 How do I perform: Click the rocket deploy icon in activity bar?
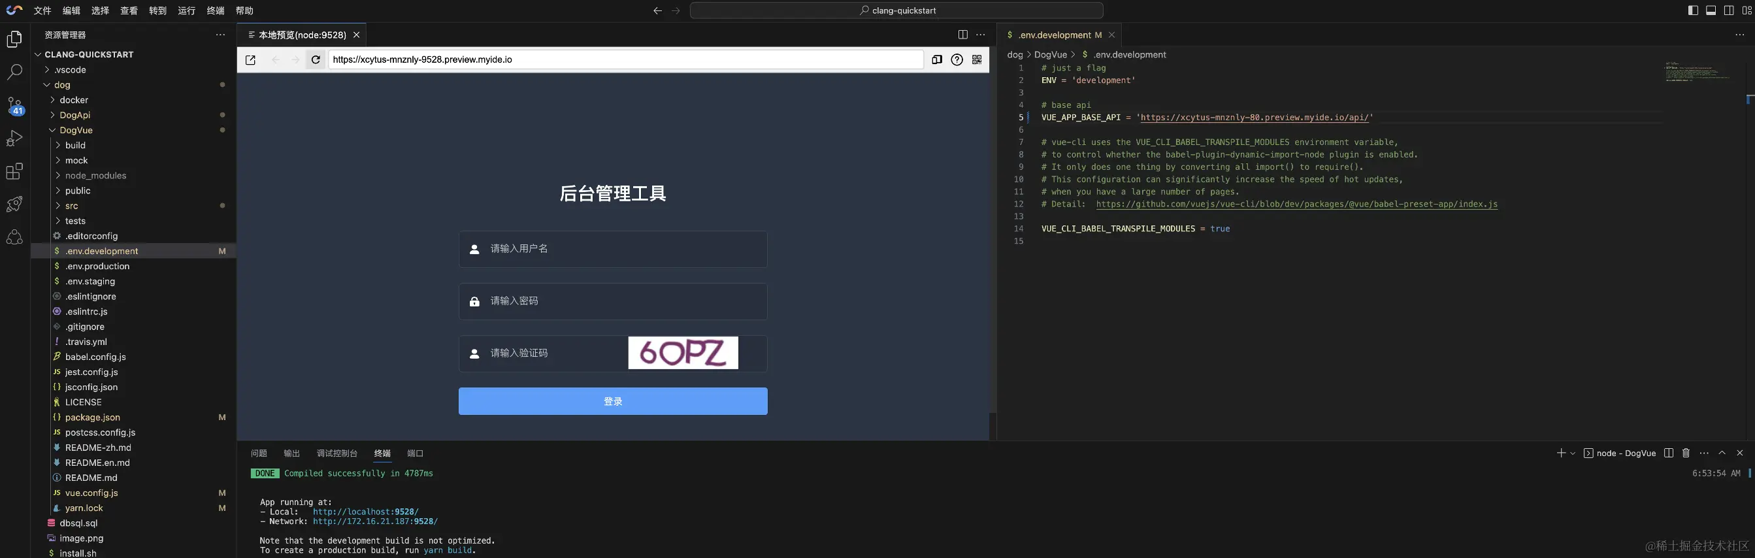coord(14,204)
